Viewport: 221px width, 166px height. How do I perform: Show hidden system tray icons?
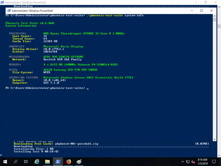[x=183, y=162]
